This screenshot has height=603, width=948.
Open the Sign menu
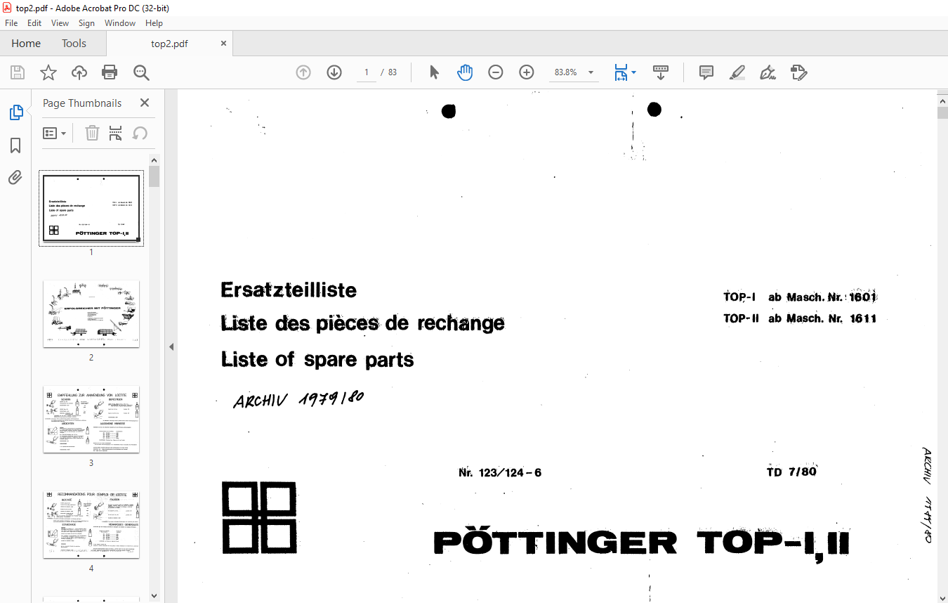86,23
